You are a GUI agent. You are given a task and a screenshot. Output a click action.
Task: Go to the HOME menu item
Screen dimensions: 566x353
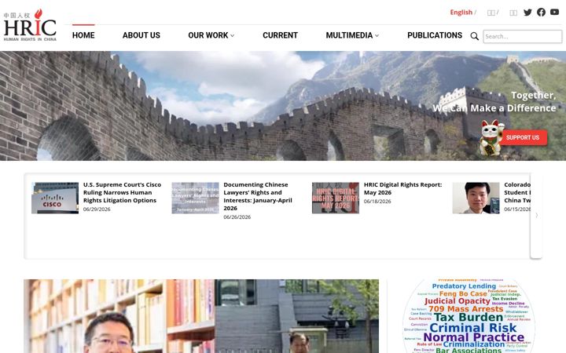[x=83, y=35]
